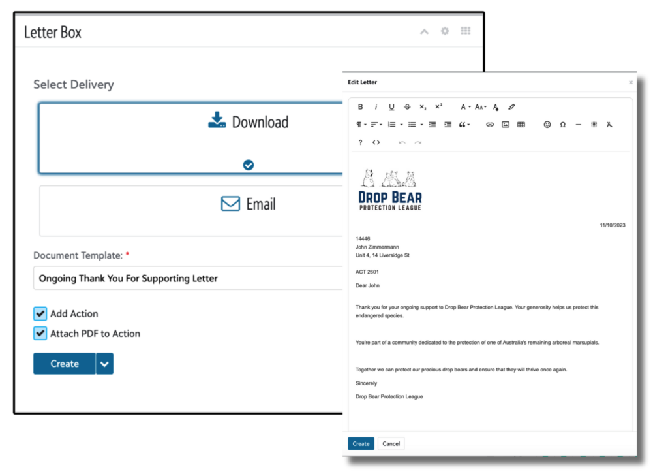668x474 pixels.
Task: Uncheck Attach PDF to Action
Action: click(40, 334)
